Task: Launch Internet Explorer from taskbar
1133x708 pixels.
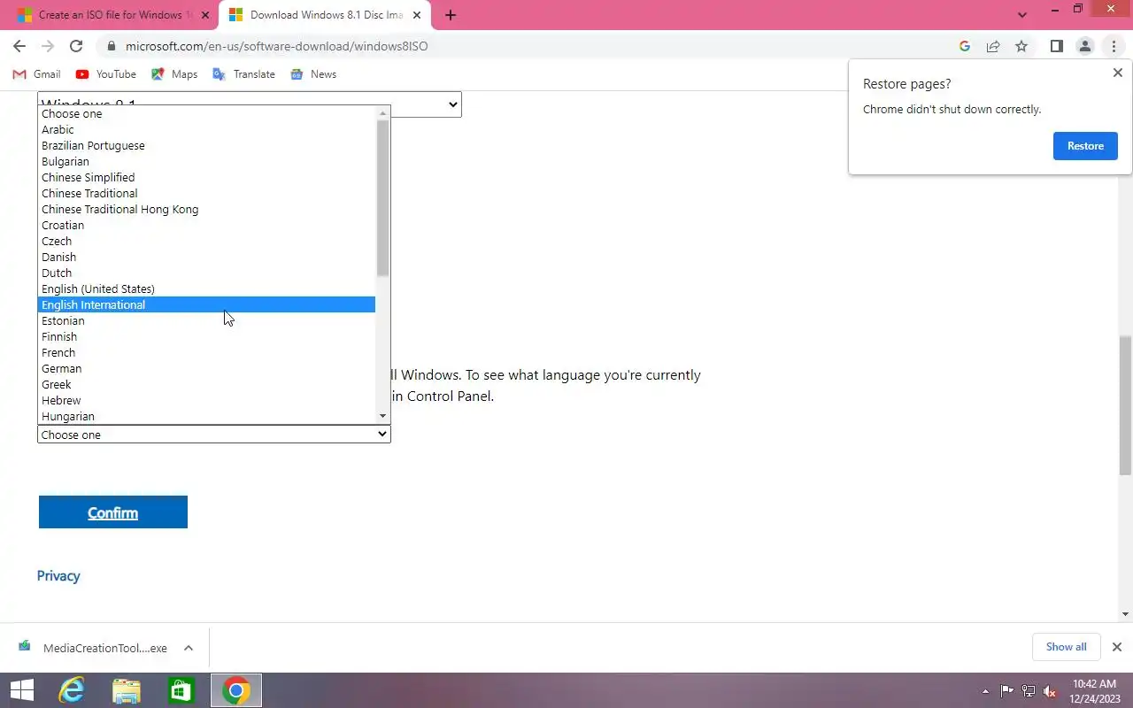Action: click(x=72, y=690)
